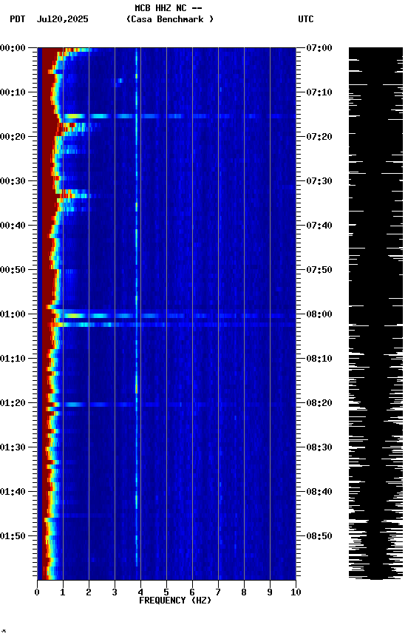The image size is (408, 639).
Task: Click the 07:00 UTC time label
Action: coord(319,48)
